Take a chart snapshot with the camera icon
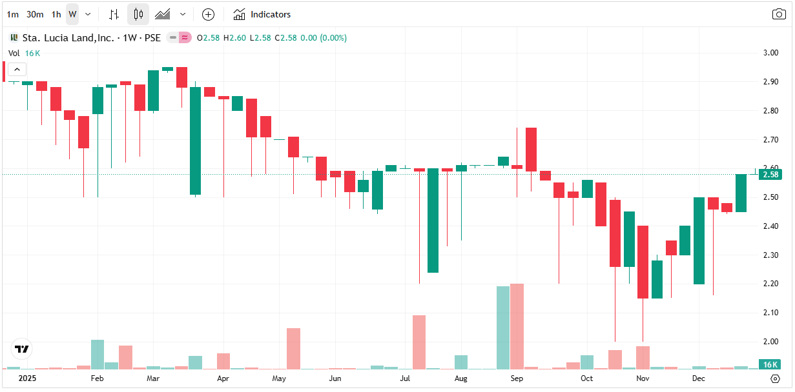The height and width of the screenshot is (392, 795). point(779,14)
